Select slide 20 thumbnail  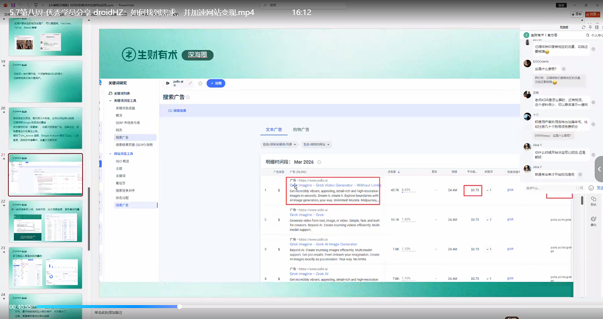pos(45,128)
